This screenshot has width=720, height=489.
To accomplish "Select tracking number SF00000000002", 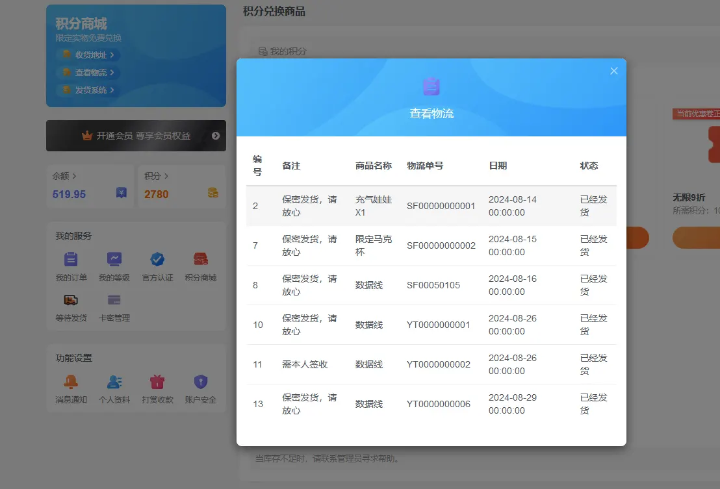I will [441, 245].
